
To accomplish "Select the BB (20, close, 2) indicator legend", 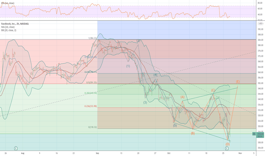I will (x=9, y=30).
